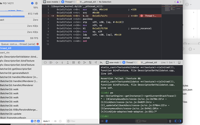Click the purple warning issue icon
The image size is (200, 125).
[x=178, y=2]
